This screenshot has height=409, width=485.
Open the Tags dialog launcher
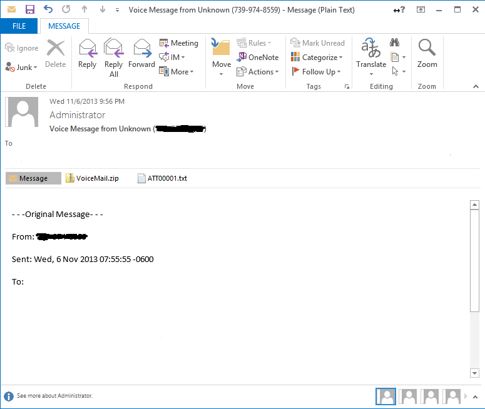pyautogui.click(x=347, y=87)
